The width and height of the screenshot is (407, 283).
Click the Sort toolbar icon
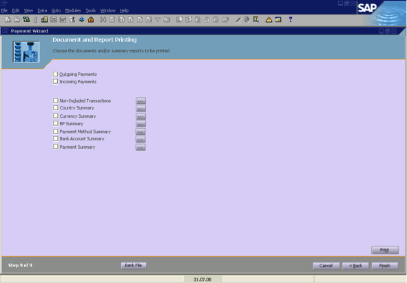click(x=167, y=19)
